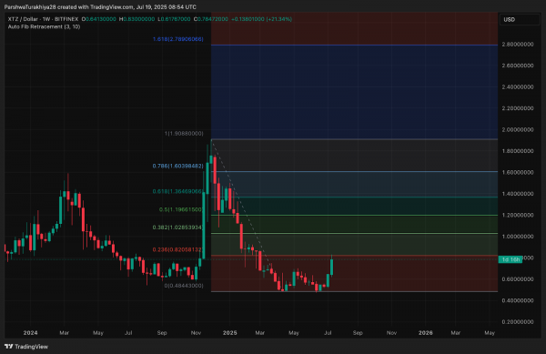The image size is (546, 354).
Task: Click the header text ParshwaTurakhiya28 created with TradingView.com
Action: 69,7
